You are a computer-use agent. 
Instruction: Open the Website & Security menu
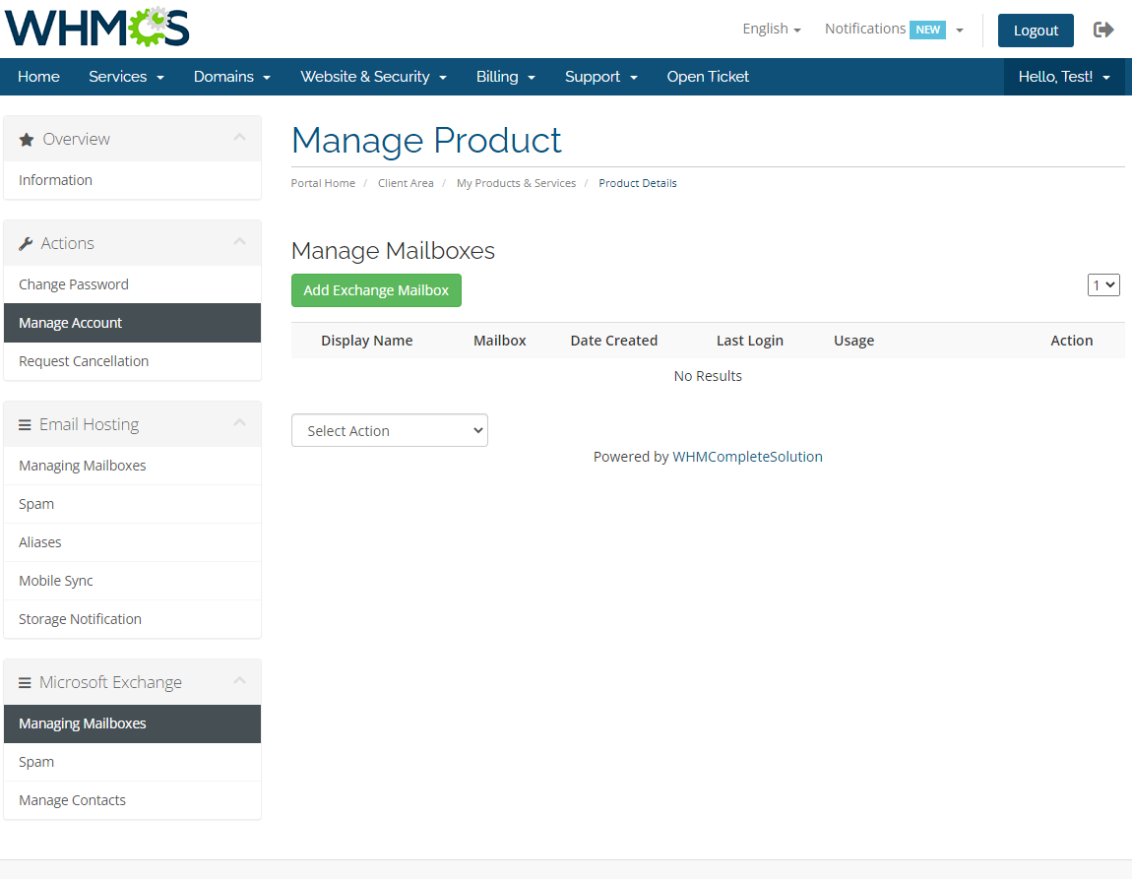click(x=373, y=77)
